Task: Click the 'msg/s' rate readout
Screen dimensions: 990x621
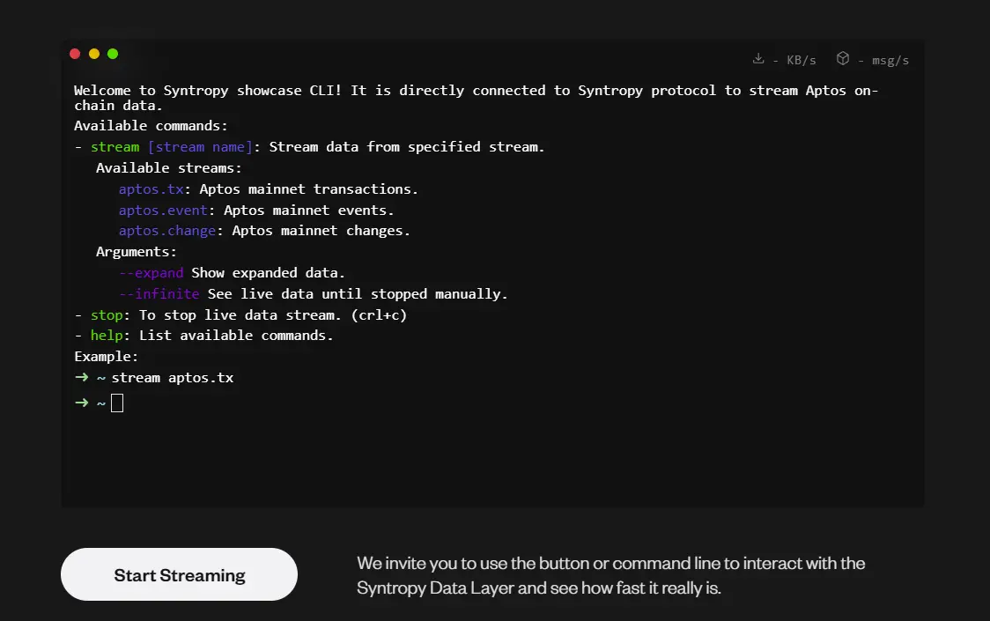Action: click(x=890, y=60)
